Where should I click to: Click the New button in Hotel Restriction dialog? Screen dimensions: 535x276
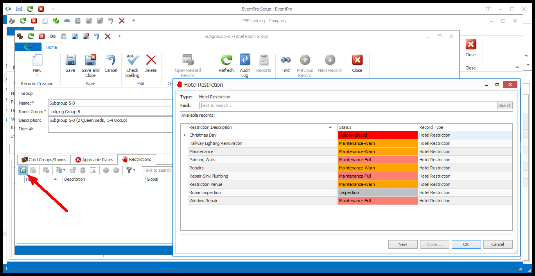[403, 244]
